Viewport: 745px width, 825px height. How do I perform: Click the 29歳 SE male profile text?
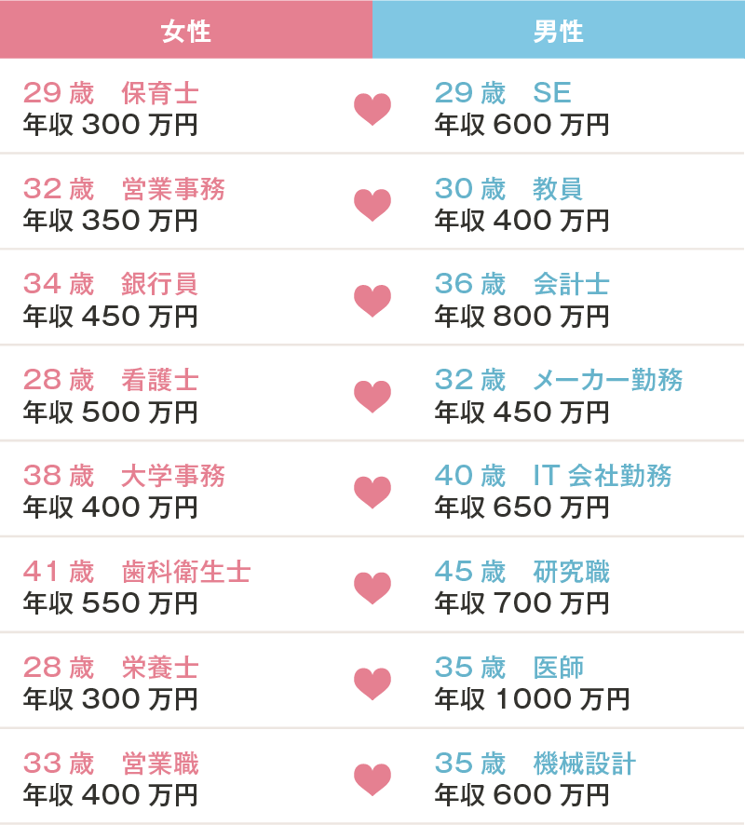click(503, 93)
